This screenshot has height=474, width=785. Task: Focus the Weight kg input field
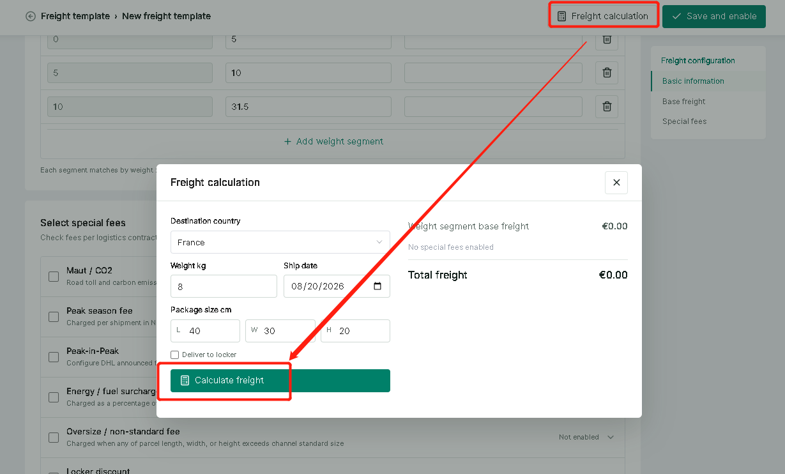tap(224, 286)
